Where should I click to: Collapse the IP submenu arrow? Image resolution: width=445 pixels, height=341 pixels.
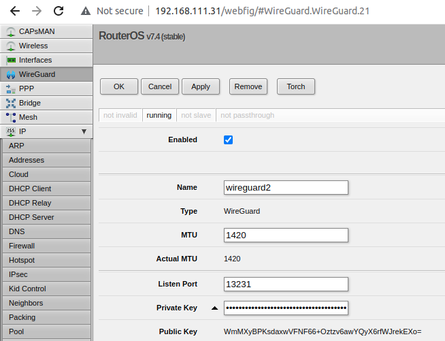[x=84, y=131]
